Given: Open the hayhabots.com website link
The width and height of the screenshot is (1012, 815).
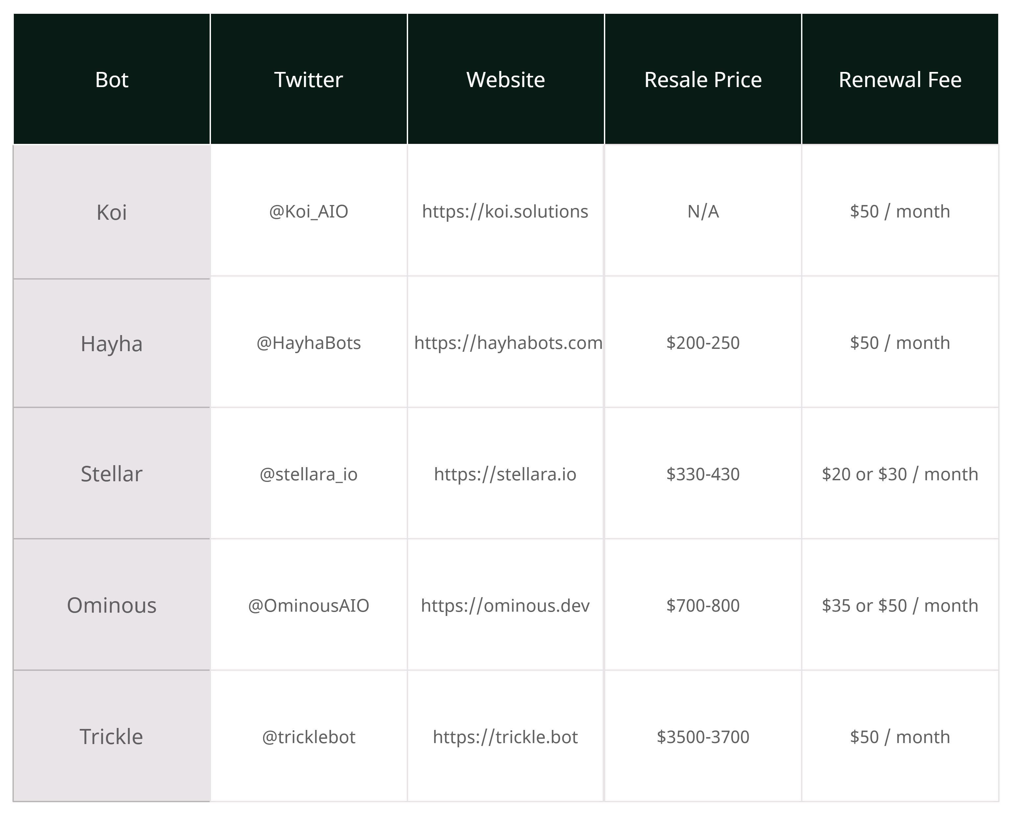Looking at the screenshot, I should (x=508, y=343).
